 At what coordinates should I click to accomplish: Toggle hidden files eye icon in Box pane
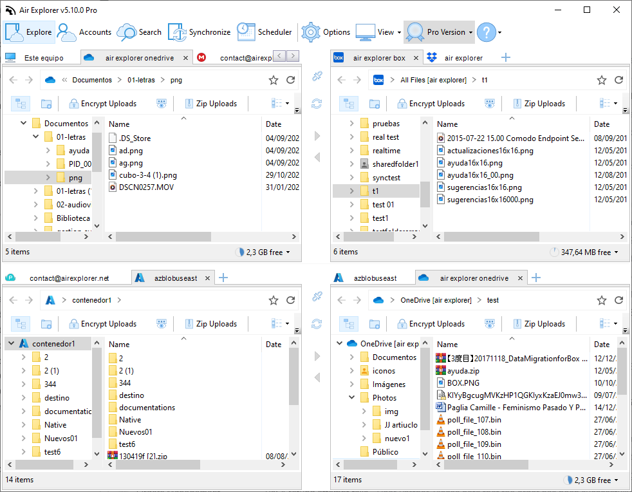click(489, 104)
